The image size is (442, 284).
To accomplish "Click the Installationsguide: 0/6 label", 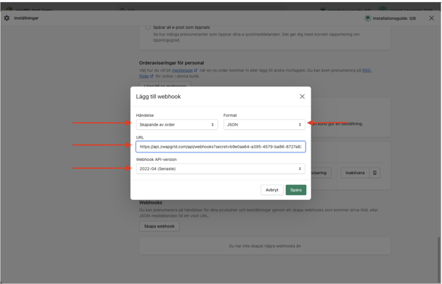I will click(395, 18).
